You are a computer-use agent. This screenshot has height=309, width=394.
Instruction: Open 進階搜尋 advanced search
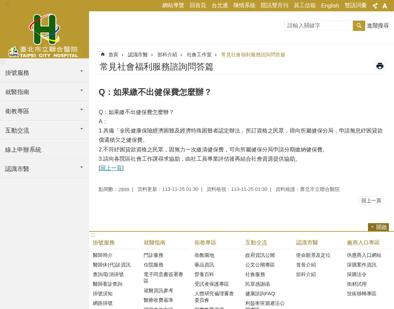[x=378, y=26]
